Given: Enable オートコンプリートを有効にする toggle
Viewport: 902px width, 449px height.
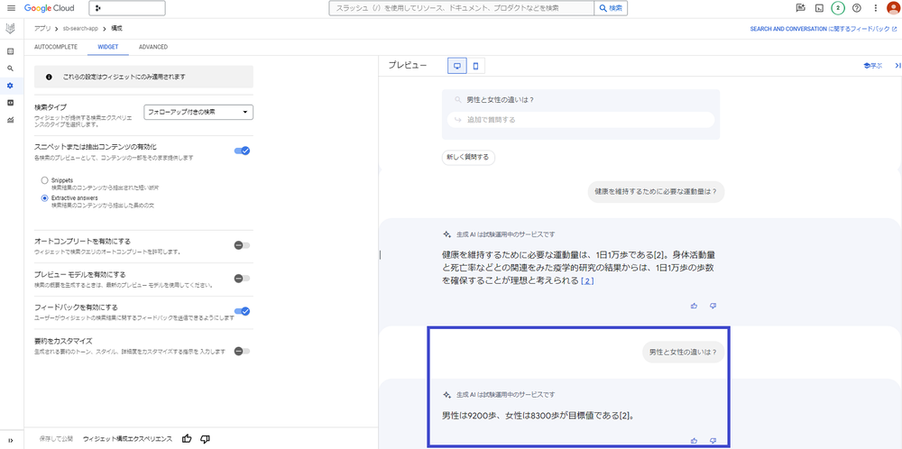Looking at the screenshot, I should pyautogui.click(x=242, y=244).
